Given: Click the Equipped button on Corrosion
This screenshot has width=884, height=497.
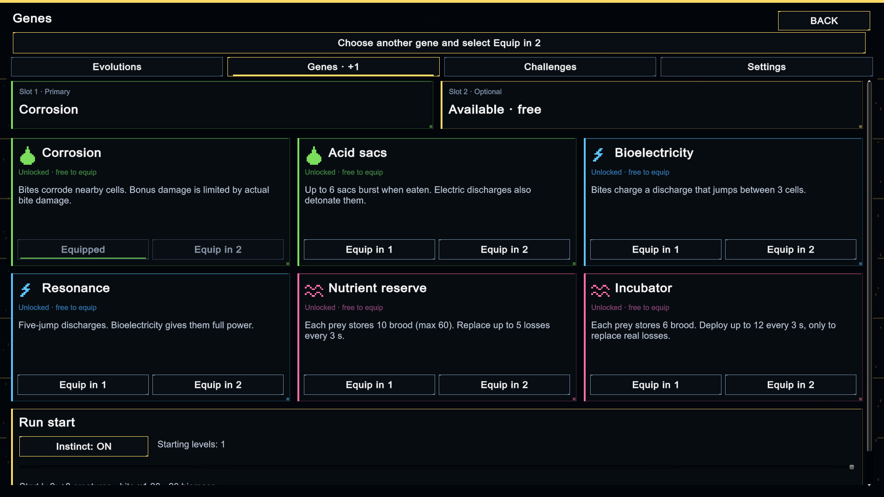Looking at the screenshot, I should [83, 249].
